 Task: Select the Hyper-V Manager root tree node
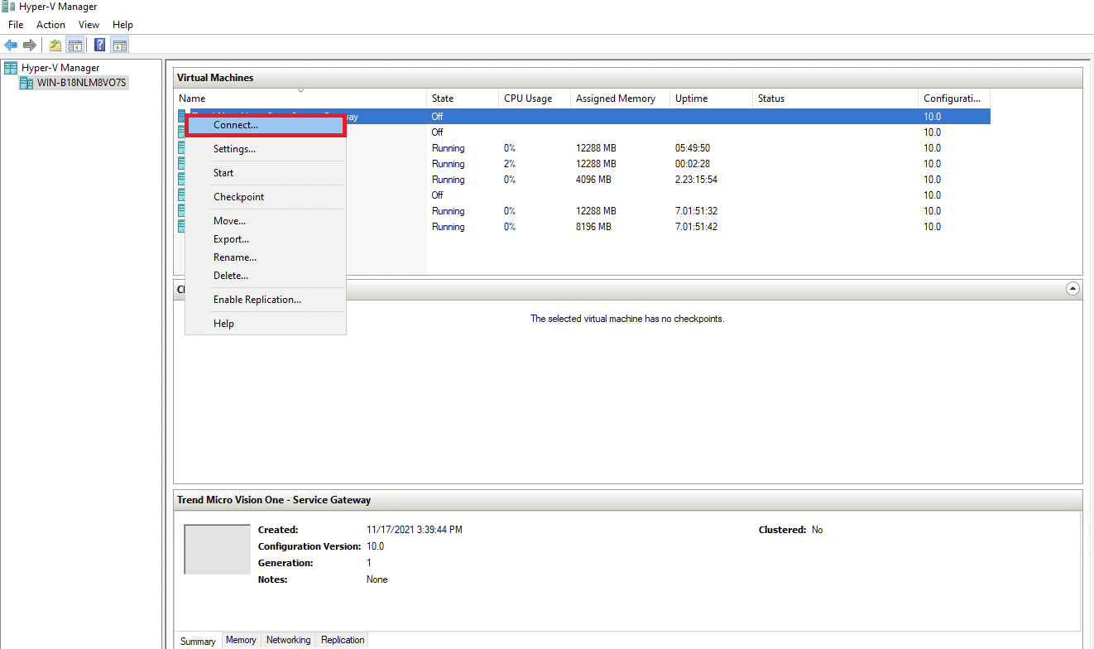60,68
